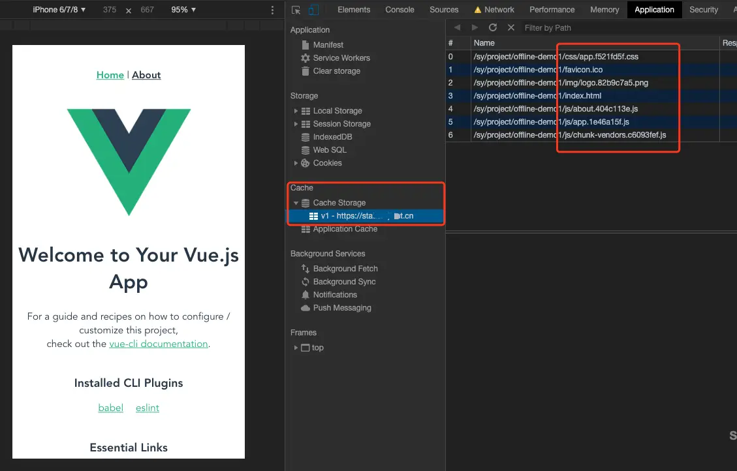
Task: Switch to the Sources tab
Action: pos(444,9)
